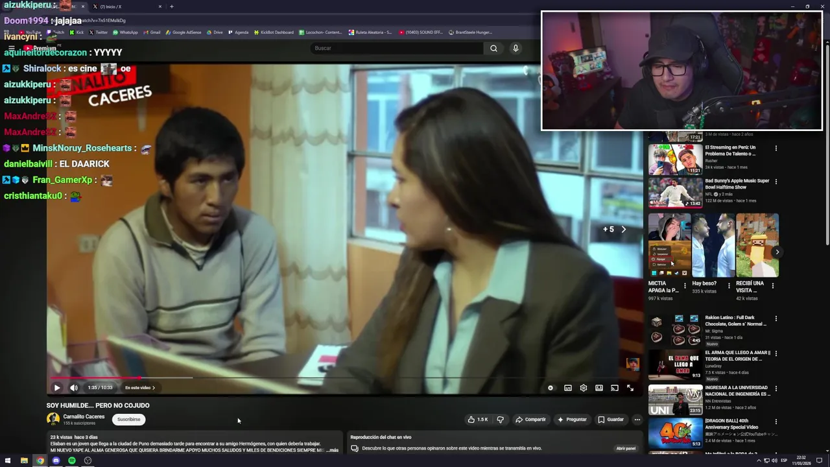This screenshot has width=830, height=467.
Task: Open the Ruleta Aleatoria bookmark
Action: click(370, 32)
